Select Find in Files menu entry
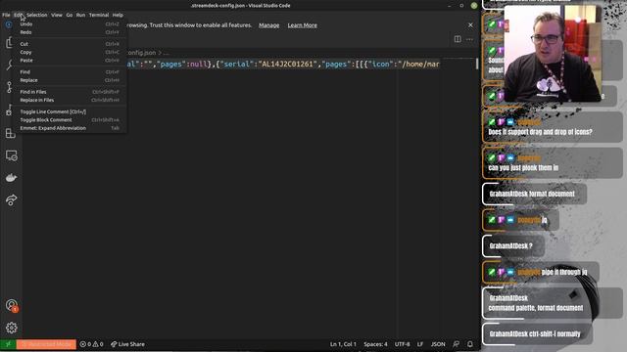The width and height of the screenshot is (627, 352). click(70, 92)
